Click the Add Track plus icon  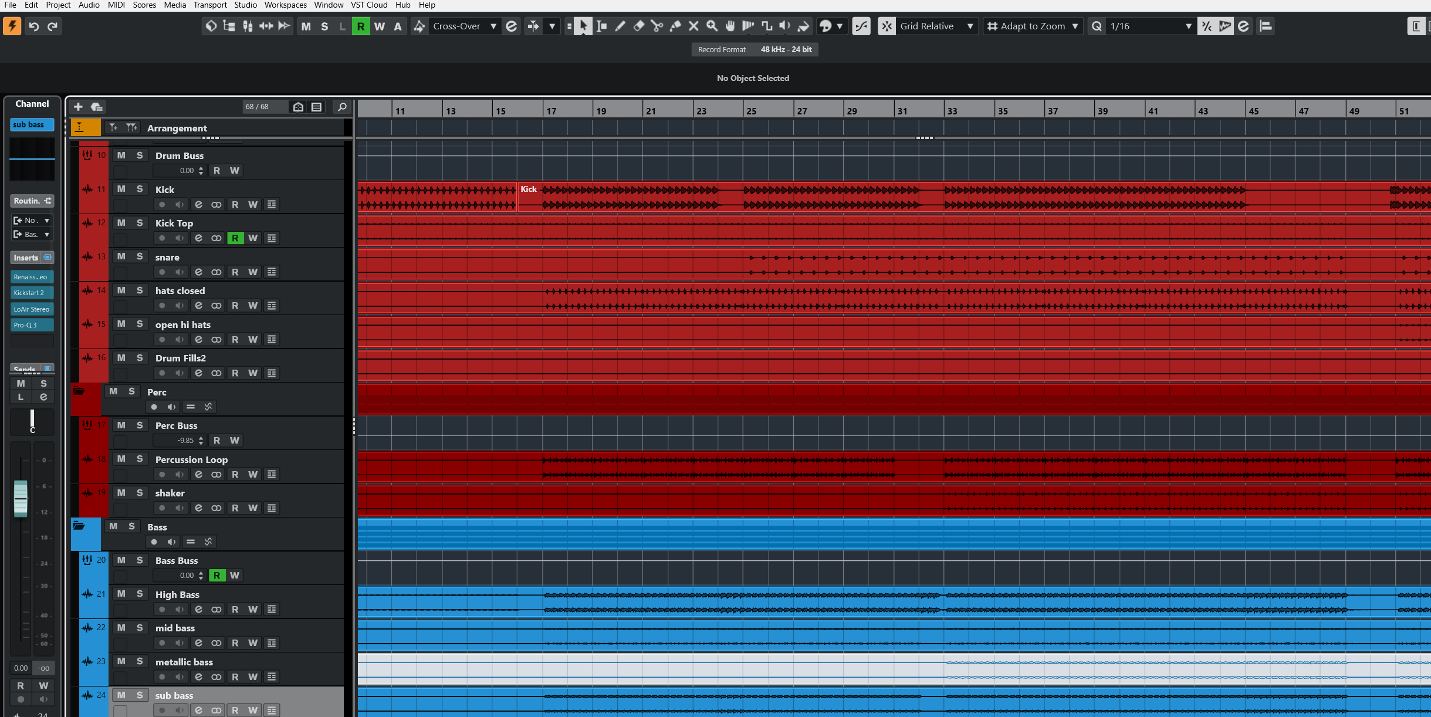[78, 106]
